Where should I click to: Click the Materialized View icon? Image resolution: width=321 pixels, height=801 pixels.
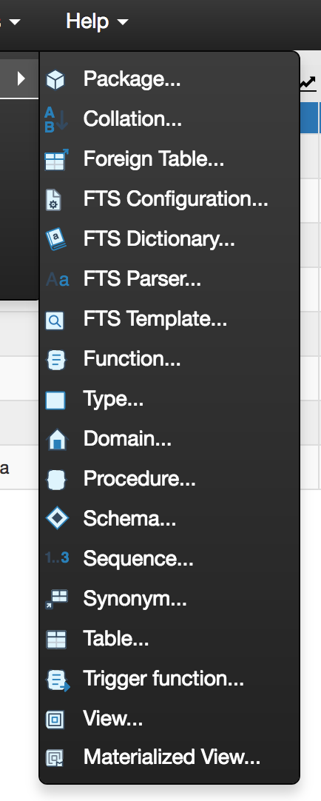(55, 759)
